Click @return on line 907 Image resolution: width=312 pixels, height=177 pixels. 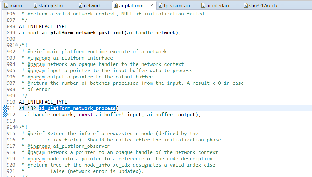[37, 83]
